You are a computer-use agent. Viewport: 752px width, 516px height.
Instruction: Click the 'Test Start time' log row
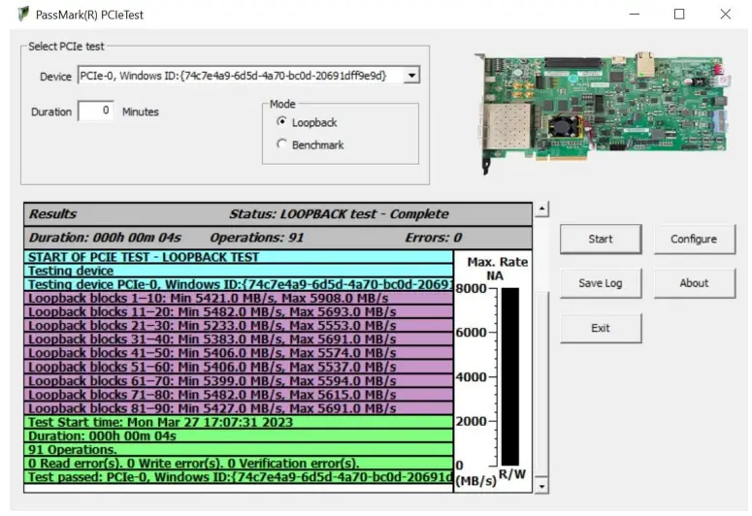[239, 423]
